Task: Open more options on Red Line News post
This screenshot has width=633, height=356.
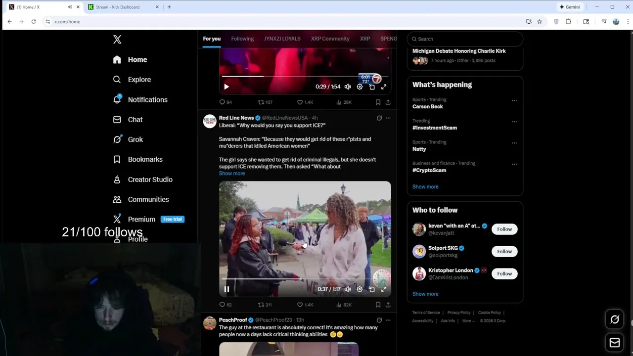Action: click(x=388, y=118)
